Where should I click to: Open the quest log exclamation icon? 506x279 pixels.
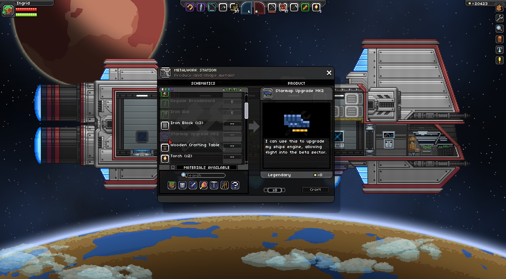pyautogui.click(x=499, y=60)
